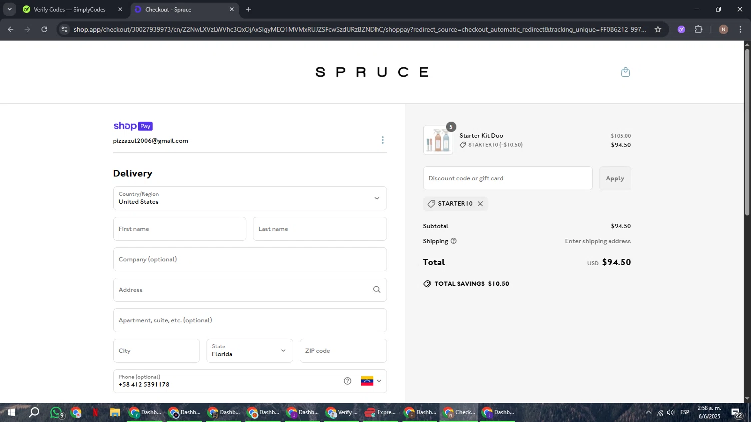Screen dimensions: 751x422
Task: Focus the Apartment, suite field
Action: click(x=250, y=320)
